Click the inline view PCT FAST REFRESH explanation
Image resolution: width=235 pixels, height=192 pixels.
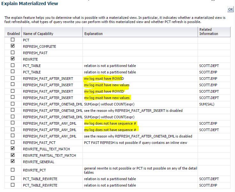click(136, 143)
